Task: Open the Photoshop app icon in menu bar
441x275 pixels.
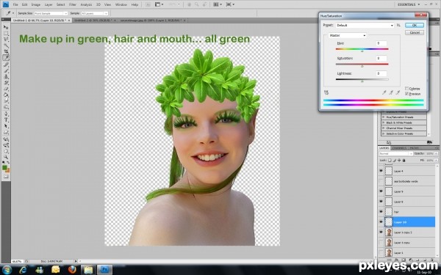Action: pyautogui.click(x=6, y=4)
